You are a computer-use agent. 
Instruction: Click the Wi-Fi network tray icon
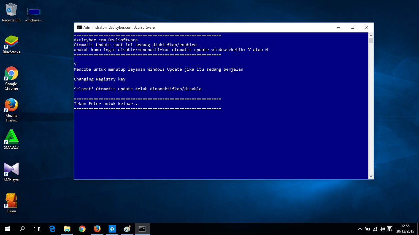375,229
